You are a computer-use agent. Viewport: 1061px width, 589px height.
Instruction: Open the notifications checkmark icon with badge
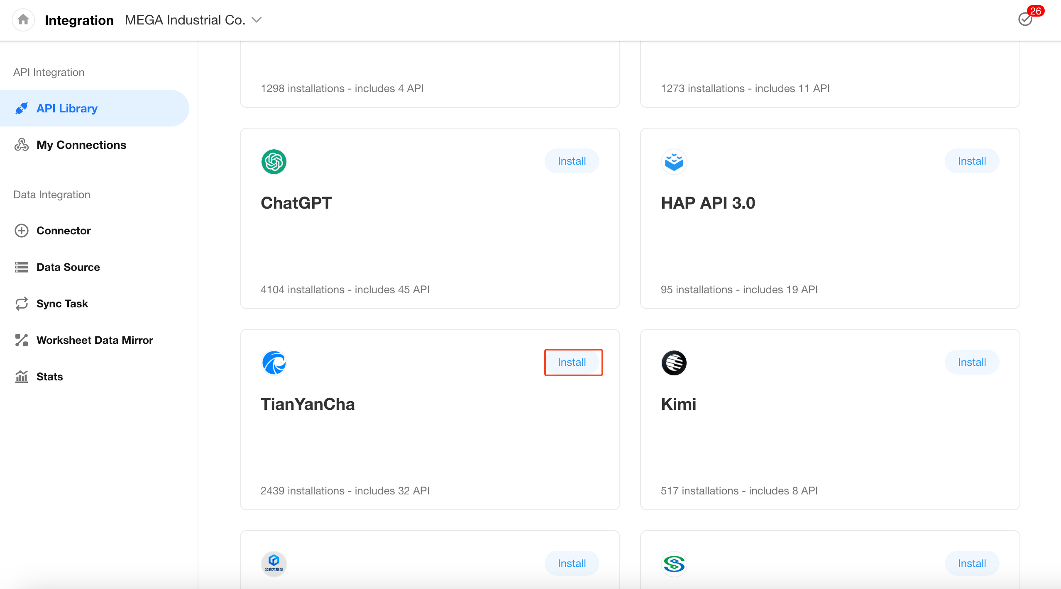pos(1025,19)
